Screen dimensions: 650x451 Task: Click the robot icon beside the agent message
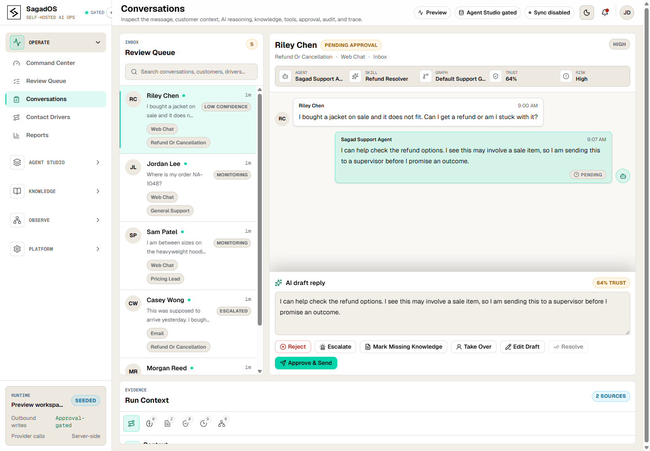coord(623,176)
